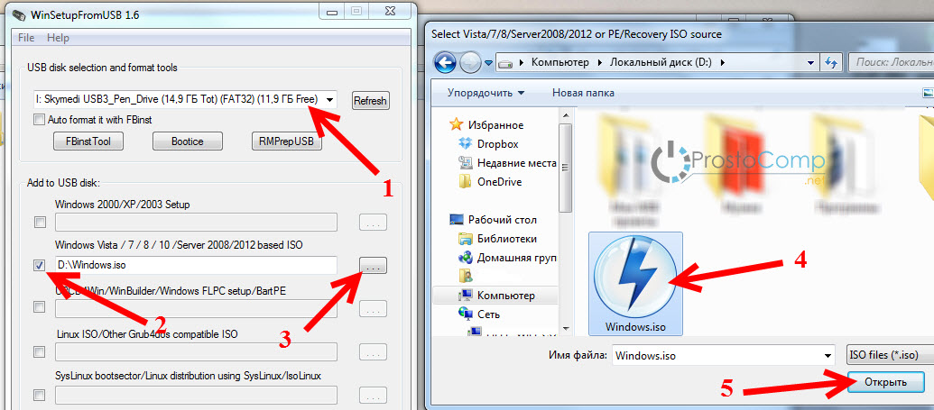Open the File menu in WinSetupFromUSB

[26, 38]
